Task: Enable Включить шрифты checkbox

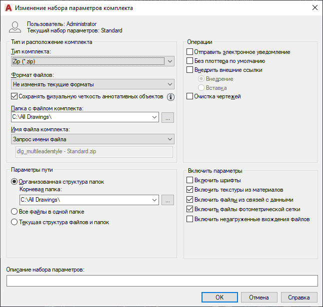Action: click(x=189, y=180)
